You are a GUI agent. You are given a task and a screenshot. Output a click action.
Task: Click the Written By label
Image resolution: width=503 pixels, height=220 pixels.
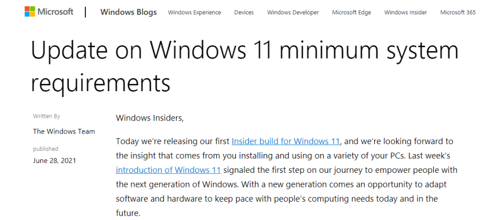(46, 116)
